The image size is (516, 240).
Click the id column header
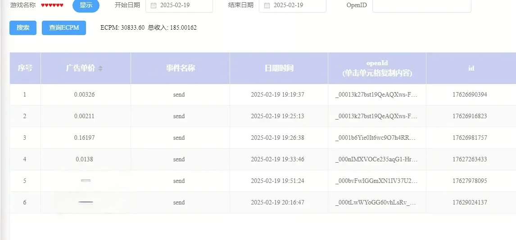[471, 68]
